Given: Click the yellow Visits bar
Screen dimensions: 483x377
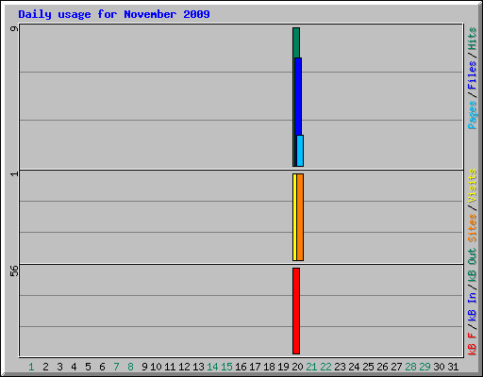Looking at the screenshot, I should 294,217.
